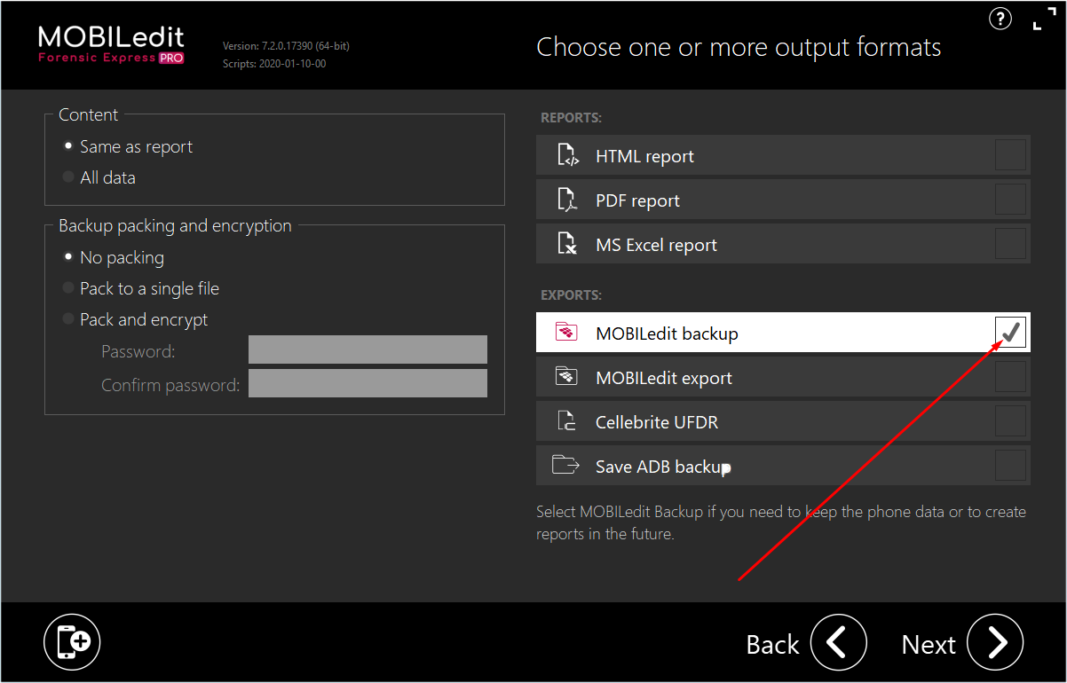1067x683 pixels.
Task: Select the Save ADB backup row label
Action: [x=663, y=467]
